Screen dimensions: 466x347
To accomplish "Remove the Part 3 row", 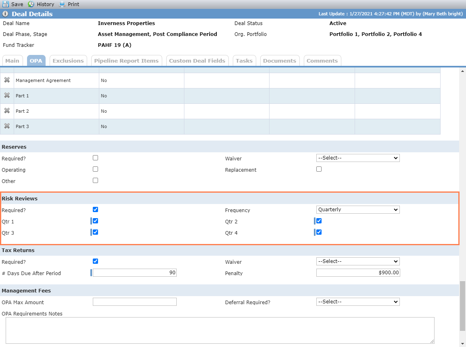I will 7,126.
